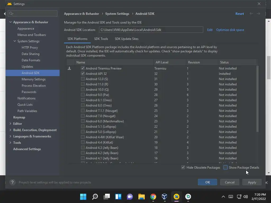Switch to SDK Update Sites tab
271x203 pixels.
pyautogui.click(x=127, y=39)
